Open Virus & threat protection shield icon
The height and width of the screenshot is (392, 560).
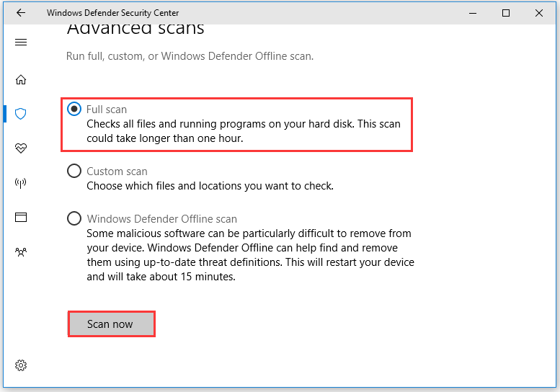pos(21,114)
